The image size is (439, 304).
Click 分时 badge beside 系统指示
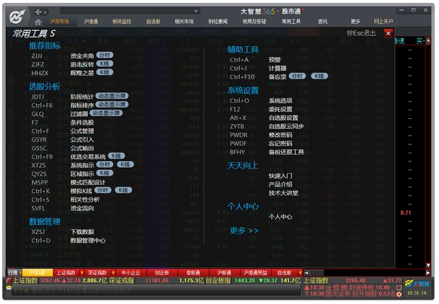[105, 165]
